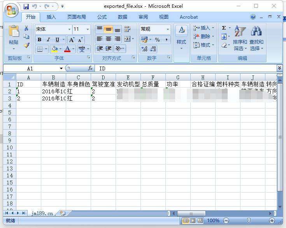Screen dimensions: 286x228
Task: Toggle bold formatting
Action: coord(39,40)
